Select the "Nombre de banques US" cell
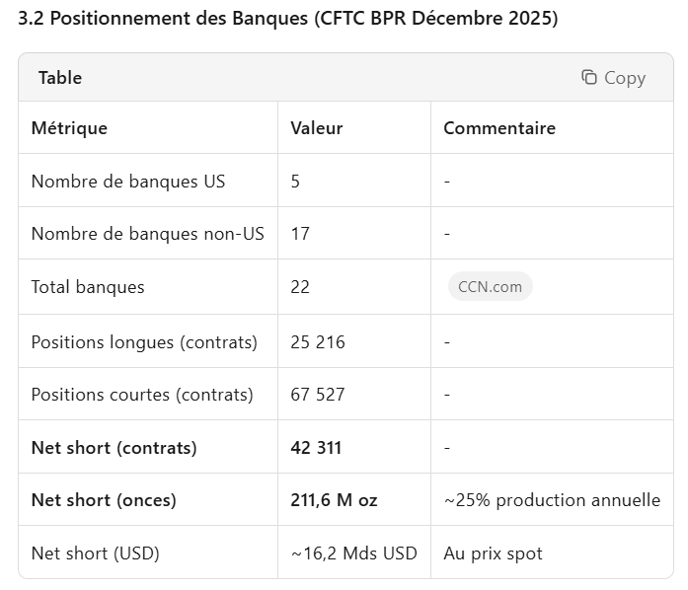The width and height of the screenshot is (688, 590). click(x=128, y=182)
